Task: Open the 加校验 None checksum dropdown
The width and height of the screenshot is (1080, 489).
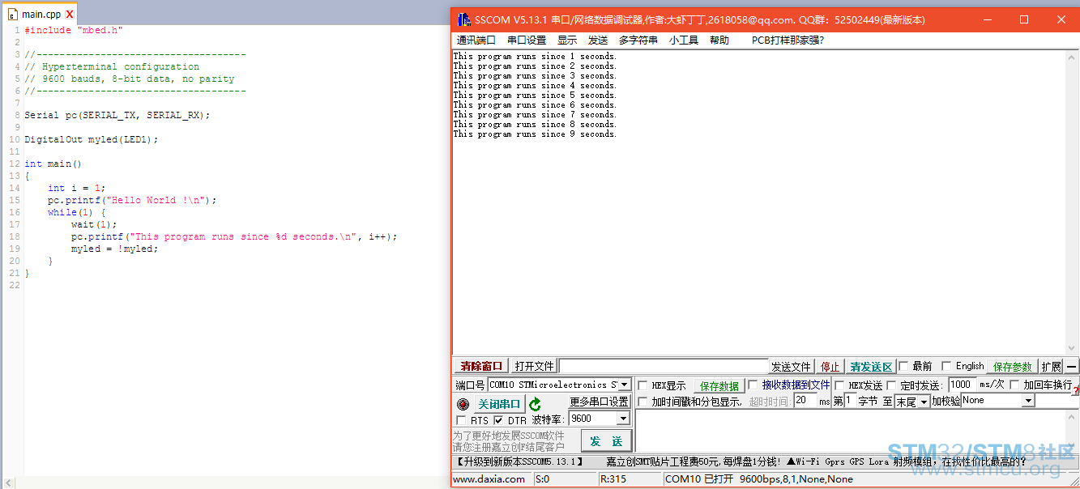Action: coord(1028,401)
